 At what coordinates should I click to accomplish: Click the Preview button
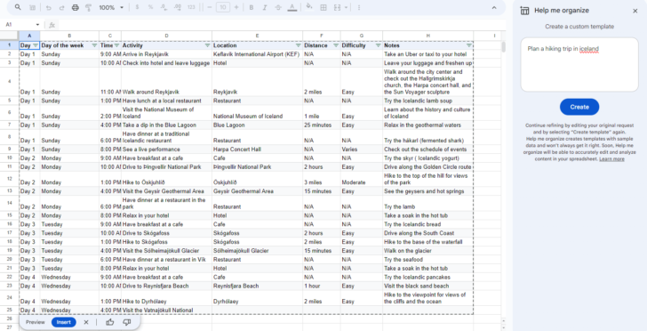(x=35, y=322)
